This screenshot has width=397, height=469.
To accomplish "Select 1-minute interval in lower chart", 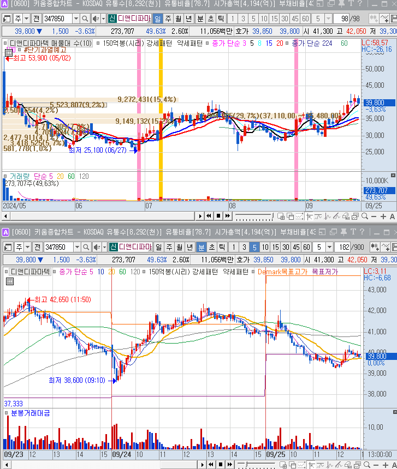I will 234,248.
